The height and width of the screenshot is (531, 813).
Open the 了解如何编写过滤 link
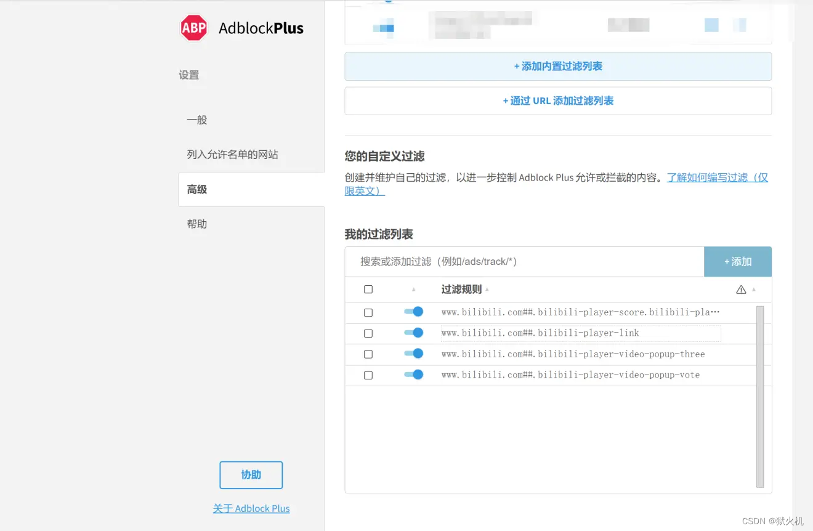point(717,177)
